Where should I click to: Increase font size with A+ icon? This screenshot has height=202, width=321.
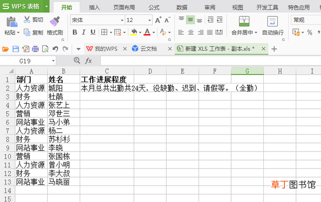(158, 20)
